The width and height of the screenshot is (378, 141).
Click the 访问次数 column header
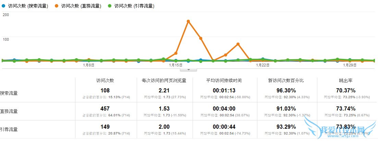(x=105, y=81)
